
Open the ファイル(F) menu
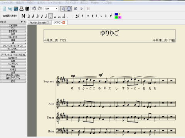pyautogui.click(x=8, y=3)
